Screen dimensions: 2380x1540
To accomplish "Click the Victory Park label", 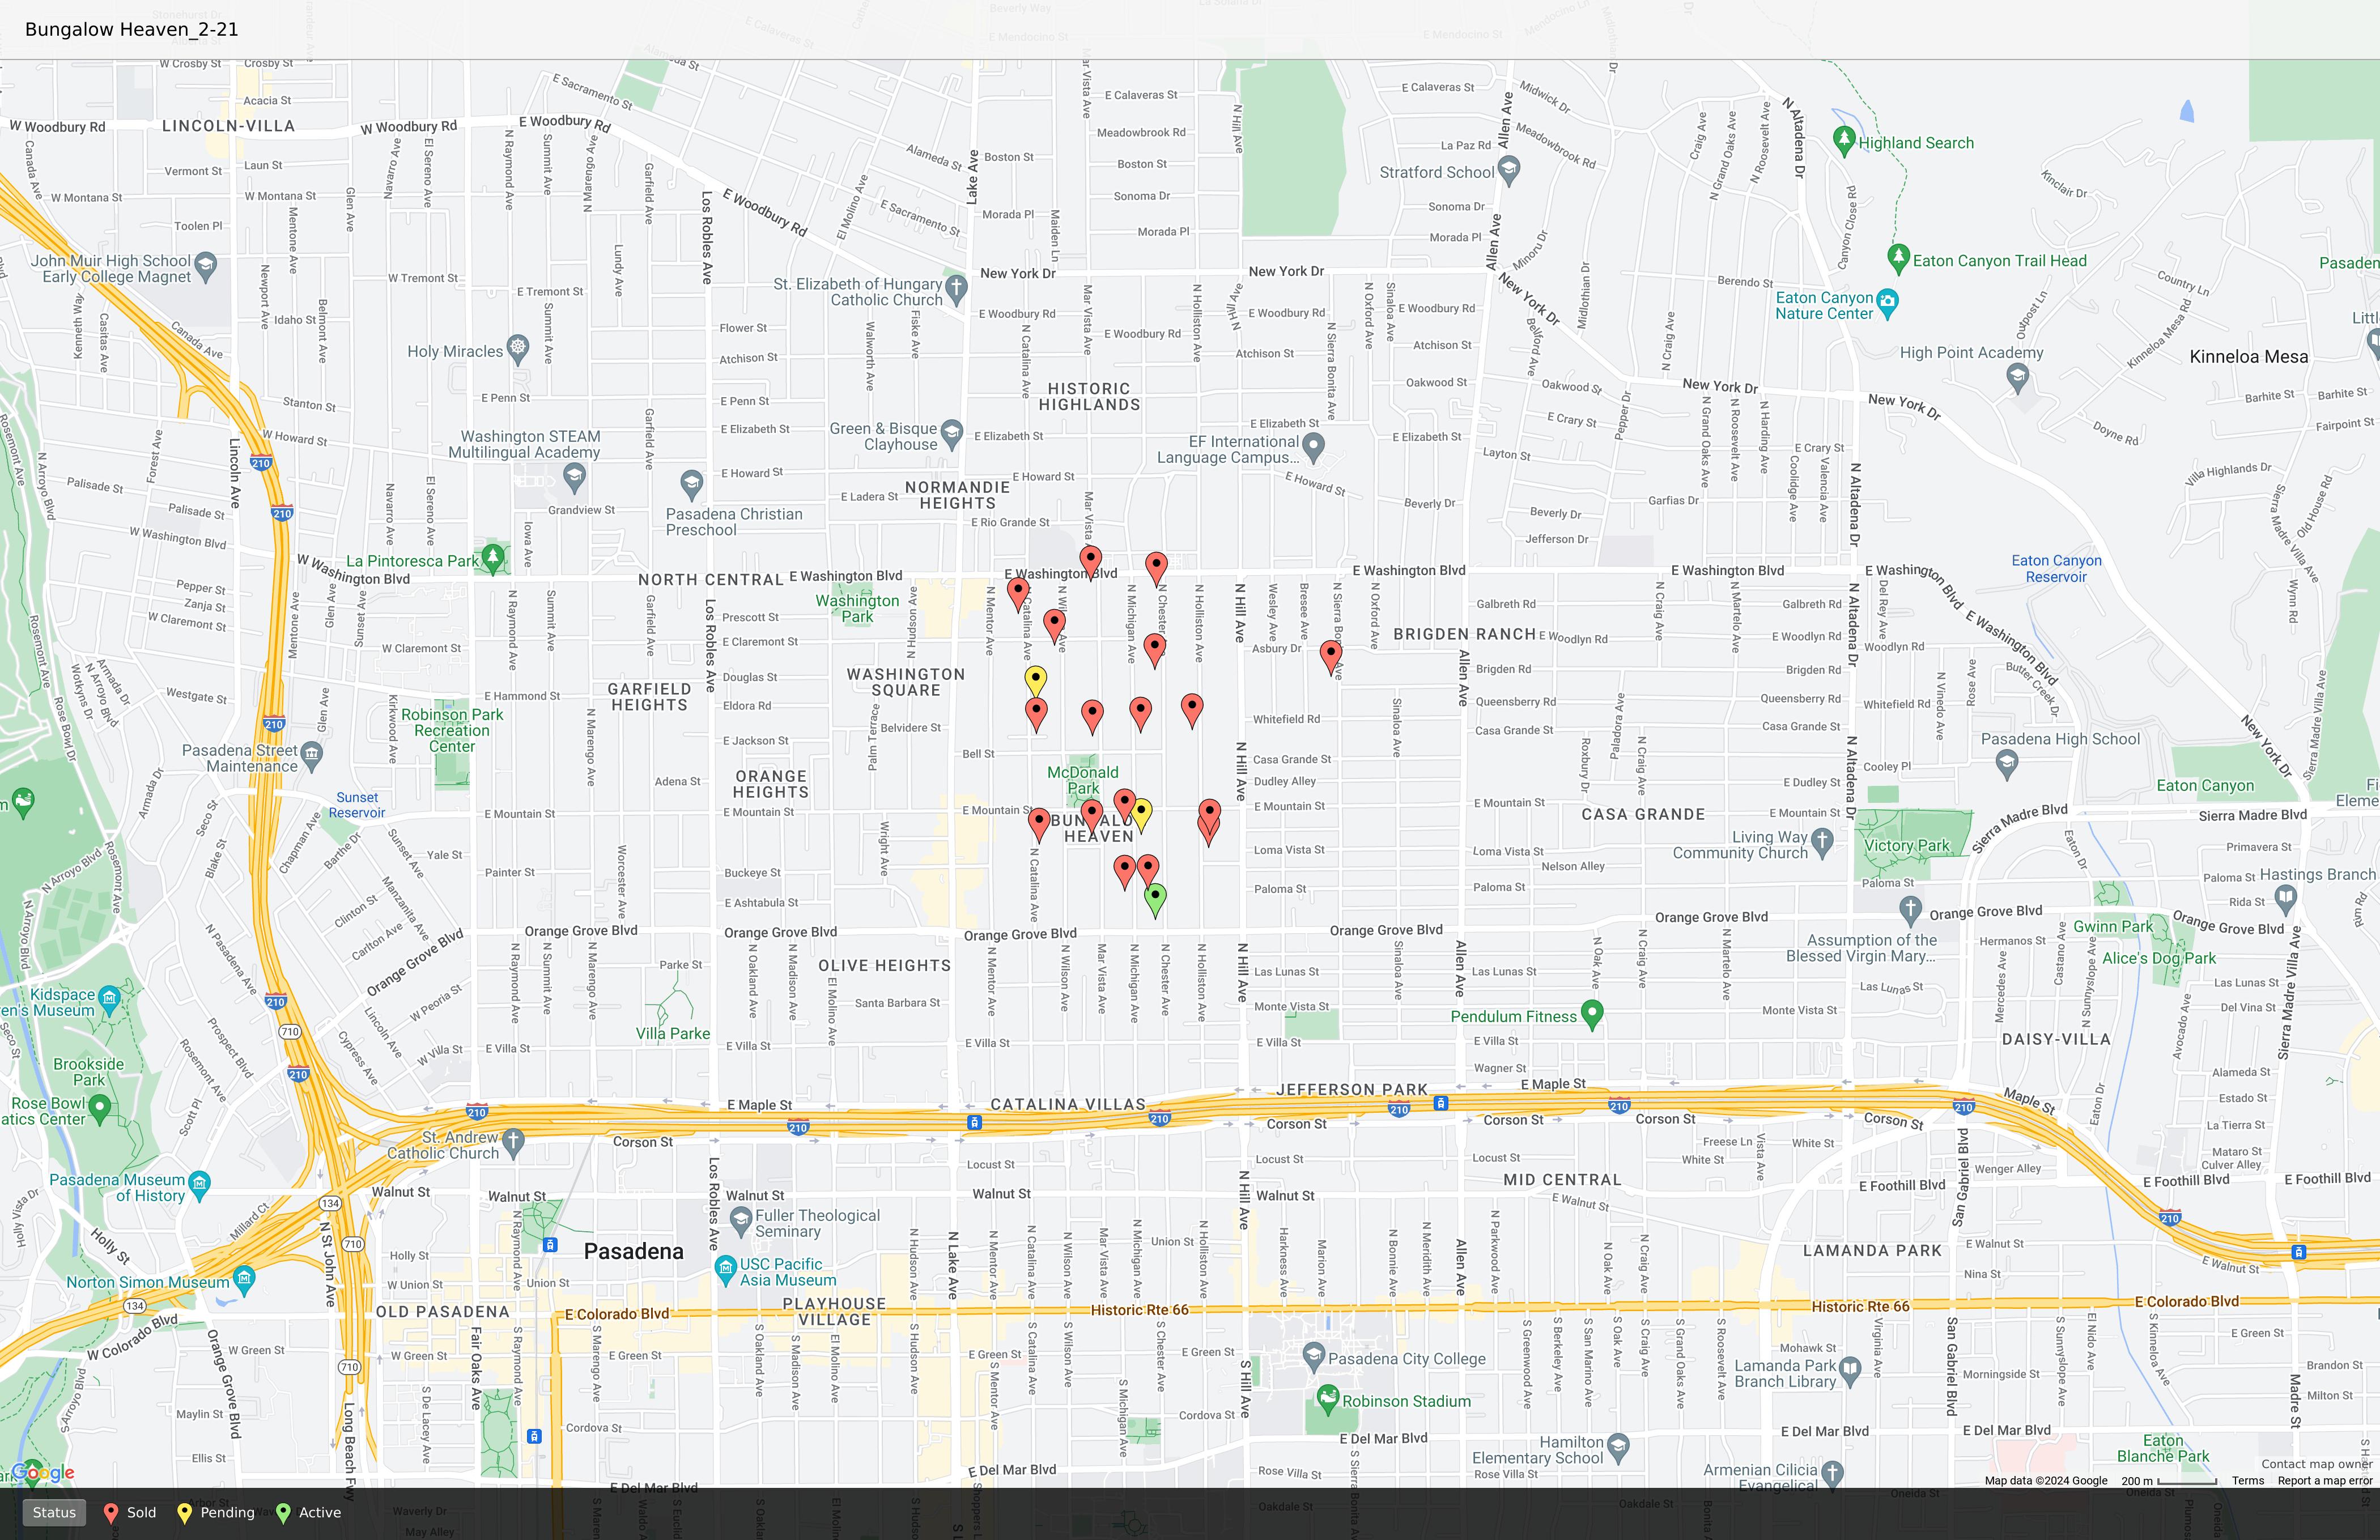I will [x=1906, y=845].
